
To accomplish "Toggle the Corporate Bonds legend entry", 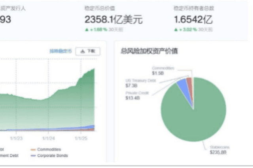I will coord(49,156).
